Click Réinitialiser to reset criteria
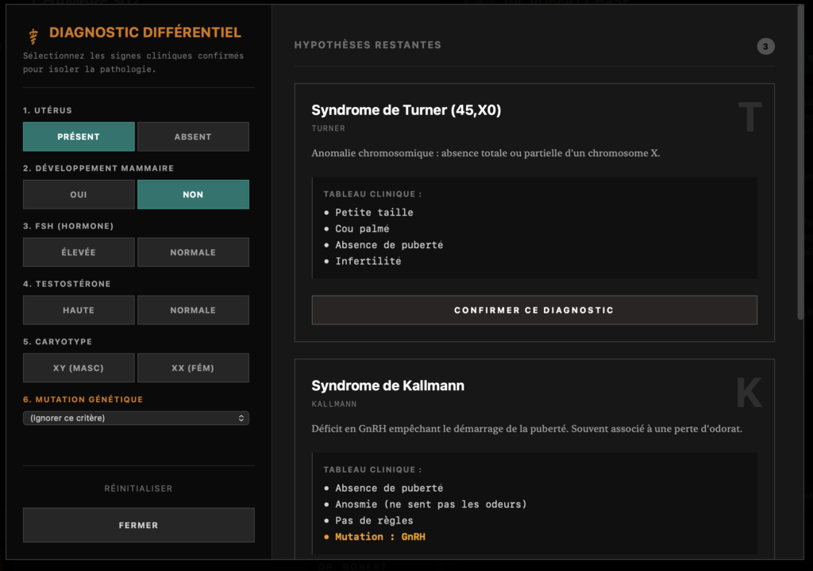Image resolution: width=813 pixels, height=571 pixels. coord(138,489)
